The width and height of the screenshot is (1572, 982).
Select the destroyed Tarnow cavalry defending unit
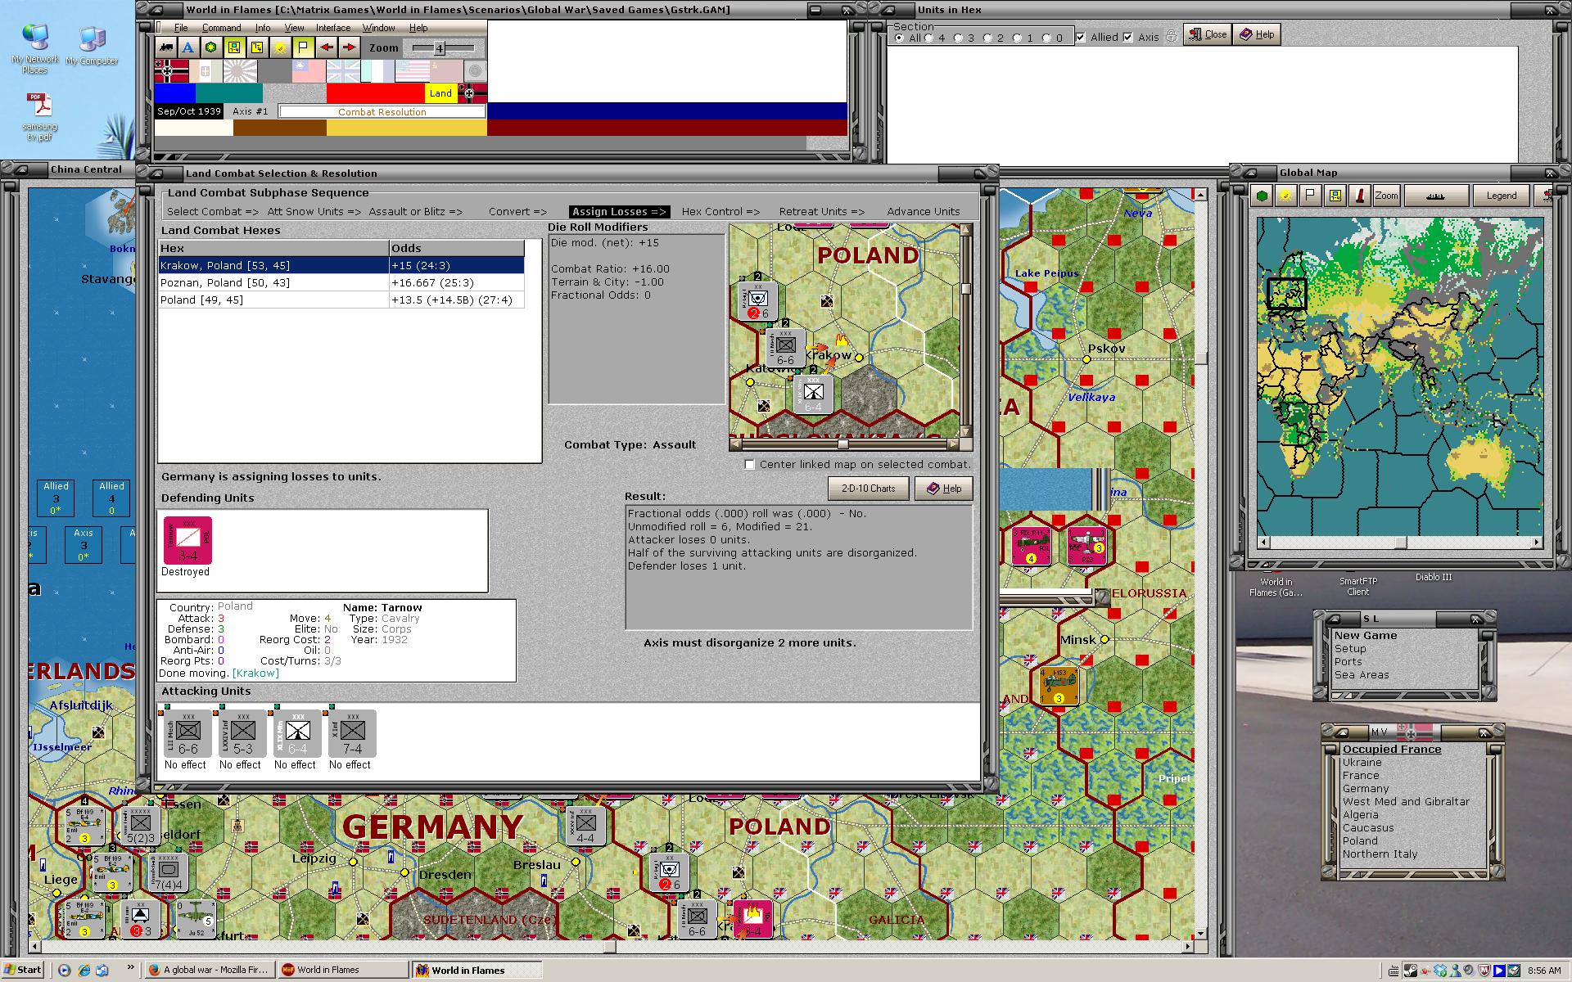[187, 540]
